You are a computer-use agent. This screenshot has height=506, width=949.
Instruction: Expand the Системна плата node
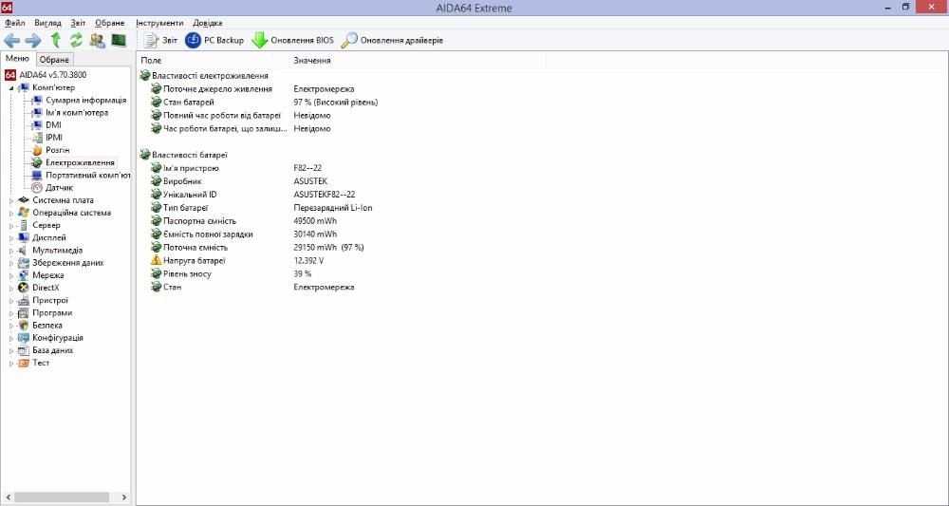(x=11, y=200)
